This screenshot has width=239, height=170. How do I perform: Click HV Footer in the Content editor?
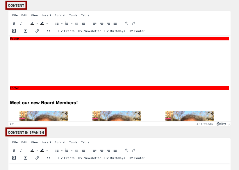tap(137, 31)
